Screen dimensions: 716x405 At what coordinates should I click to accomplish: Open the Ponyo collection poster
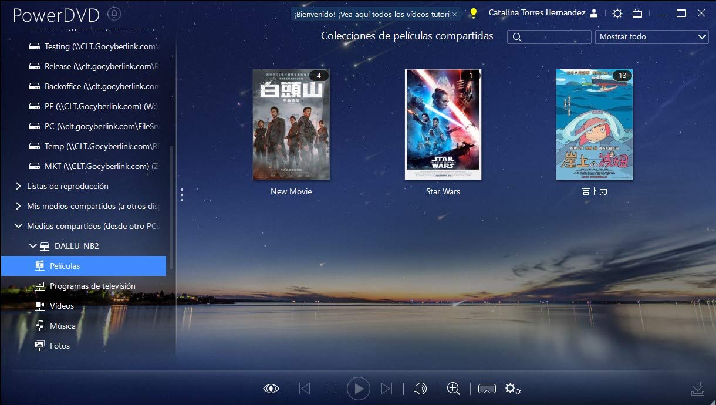click(595, 124)
